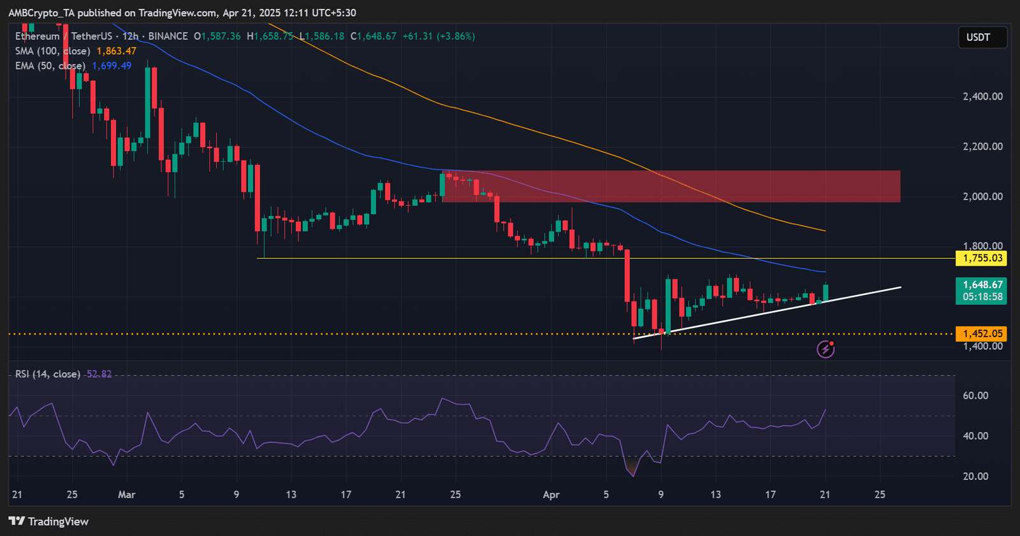Select the EMA (50, close) indicator label
Image resolution: width=1020 pixels, height=536 pixels.
tap(50, 66)
